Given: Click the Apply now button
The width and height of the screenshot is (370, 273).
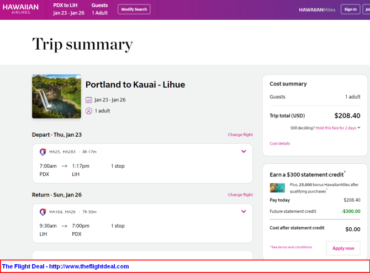Looking at the screenshot, I should 343,248.
